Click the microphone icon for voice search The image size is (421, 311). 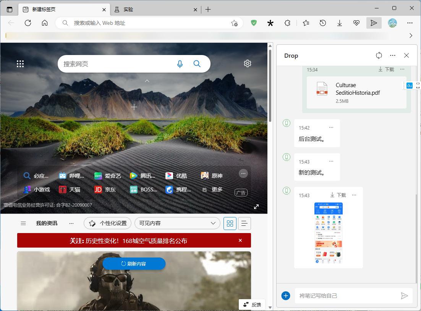click(180, 64)
